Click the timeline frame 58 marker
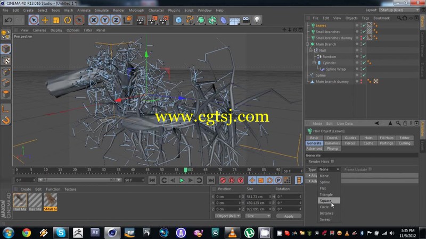Screen dimensions: 426x239 [185, 170]
